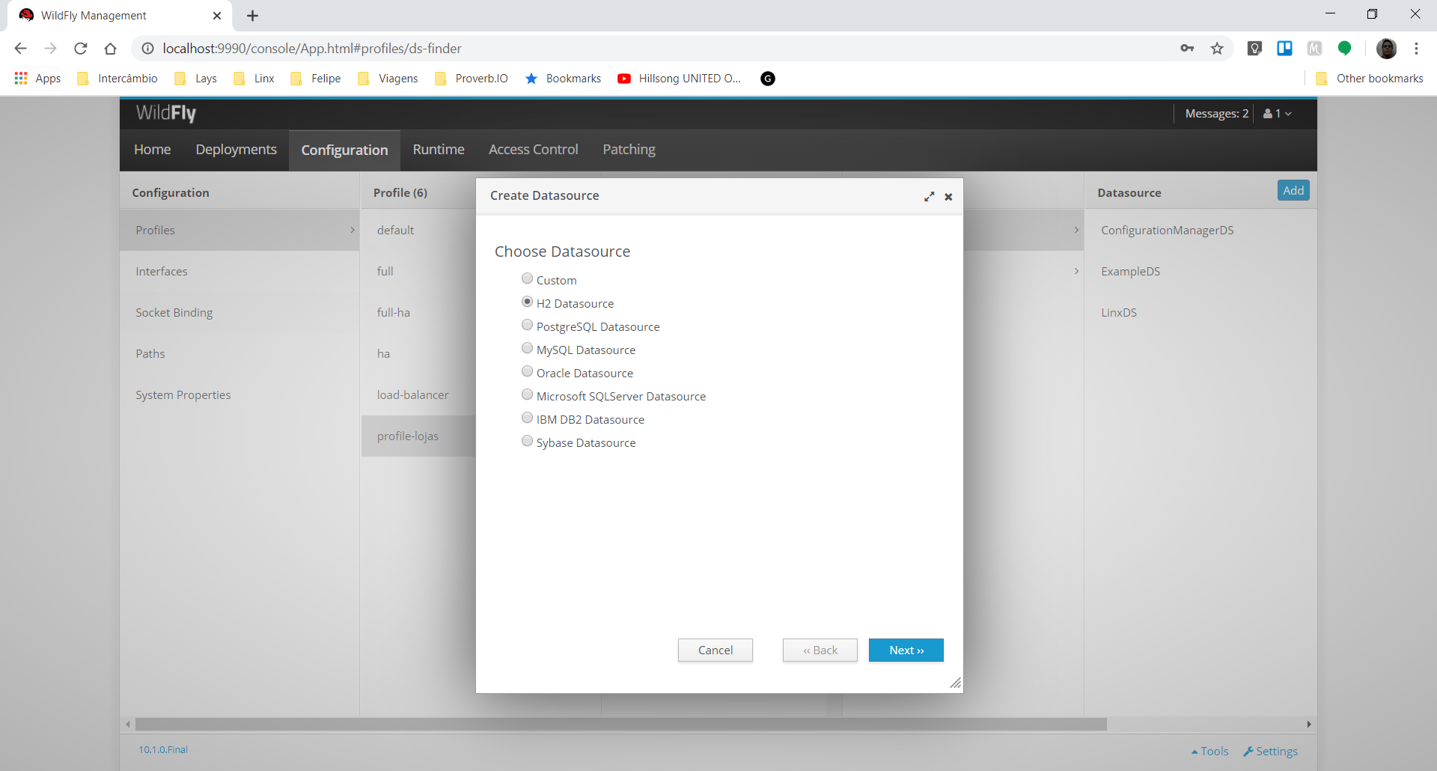Open the user account dropdown in header
The height and width of the screenshot is (771, 1437).
1278,114
